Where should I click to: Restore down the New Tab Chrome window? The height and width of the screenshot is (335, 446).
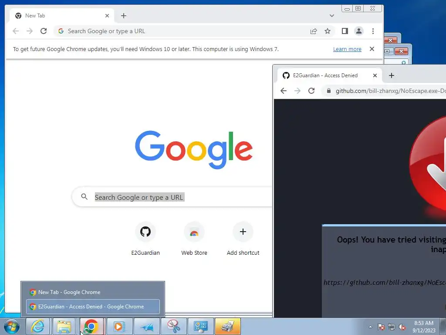(x=358, y=9)
